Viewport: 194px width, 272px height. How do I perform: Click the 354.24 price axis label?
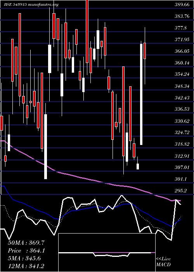(182, 75)
